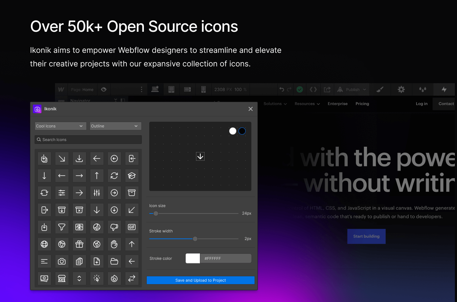Select the click cursor icon
This screenshot has width=457, height=302.
97,278
